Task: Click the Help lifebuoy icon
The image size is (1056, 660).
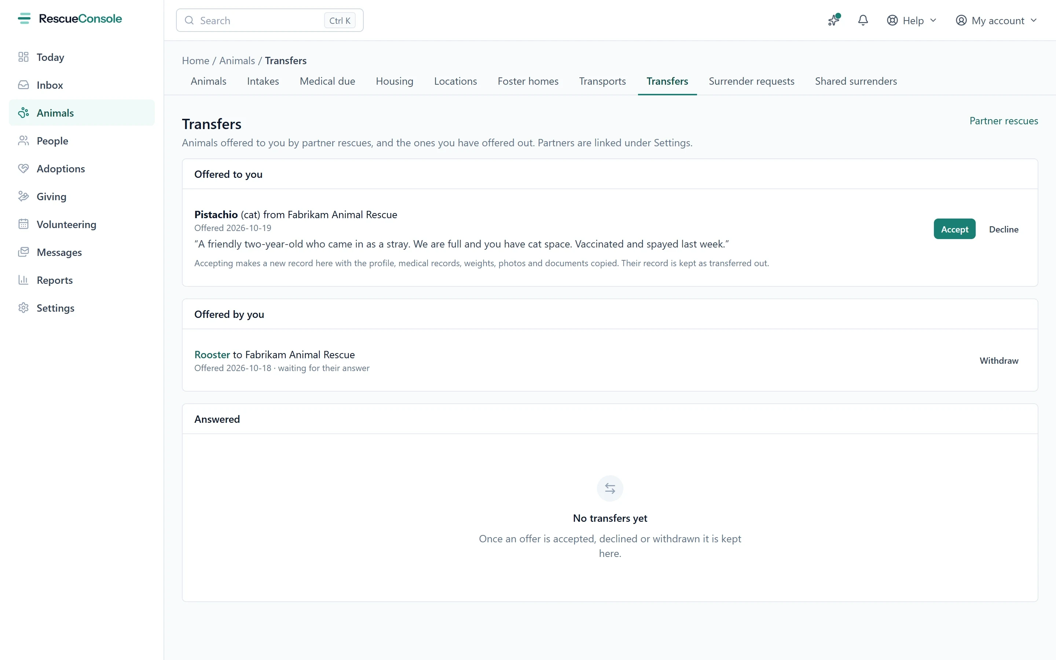Action: pyautogui.click(x=892, y=21)
